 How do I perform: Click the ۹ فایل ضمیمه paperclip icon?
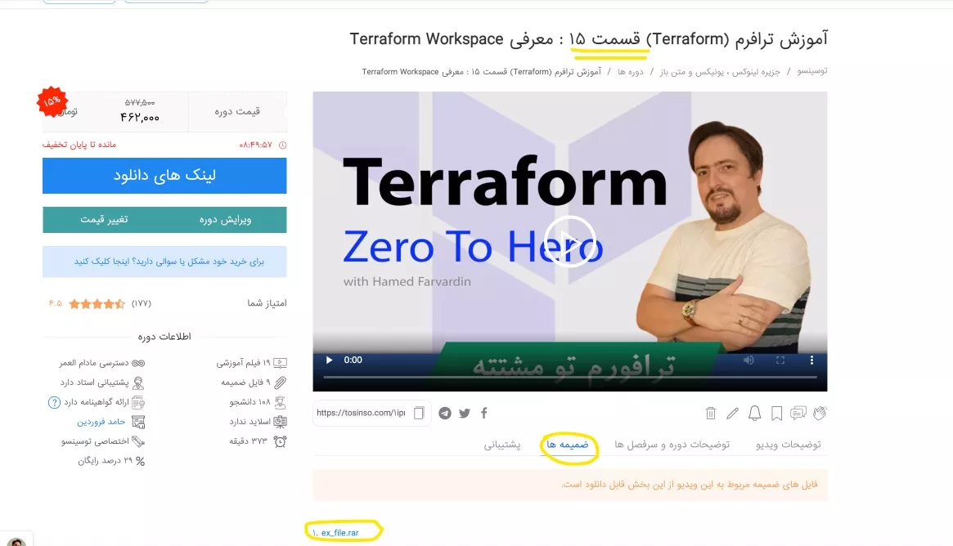pos(281,383)
